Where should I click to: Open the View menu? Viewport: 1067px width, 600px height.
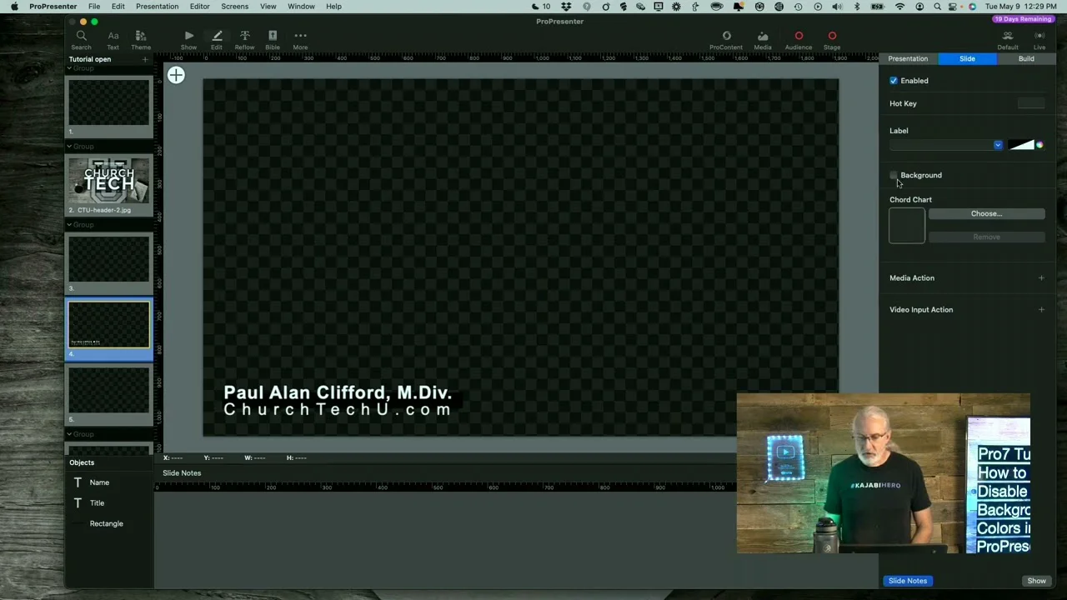pyautogui.click(x=268, y=7)
